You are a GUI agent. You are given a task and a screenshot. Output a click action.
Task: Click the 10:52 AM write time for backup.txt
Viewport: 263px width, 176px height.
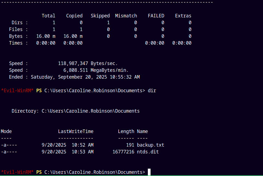point(82,145)
